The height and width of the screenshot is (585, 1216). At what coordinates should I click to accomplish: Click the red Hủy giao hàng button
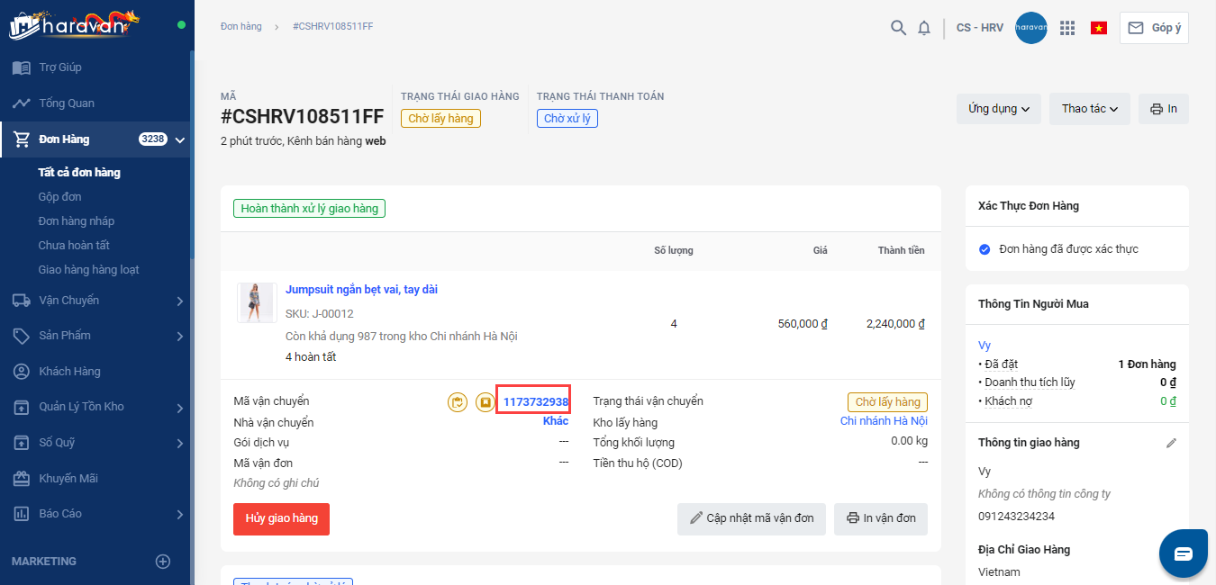pyautogui.click(x=281, y=518)
